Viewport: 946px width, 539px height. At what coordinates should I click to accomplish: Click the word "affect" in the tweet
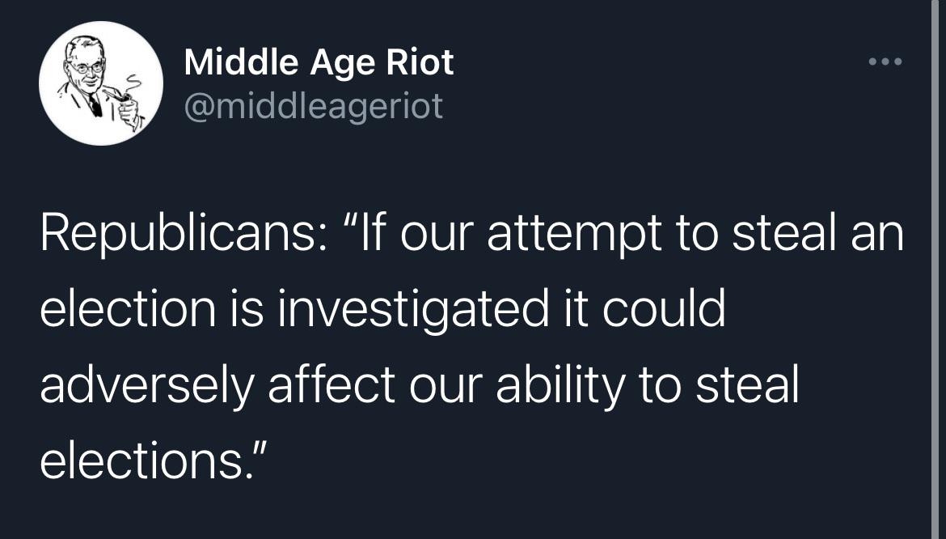[x=332, y=384]
